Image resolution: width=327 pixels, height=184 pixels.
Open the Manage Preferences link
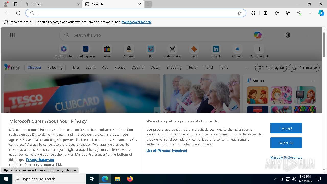pos(286,157)
